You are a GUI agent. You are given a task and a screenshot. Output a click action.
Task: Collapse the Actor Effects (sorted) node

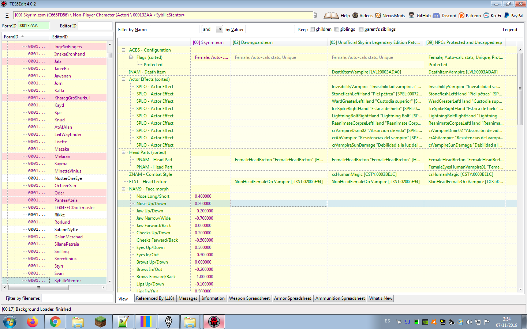[124, 79]
